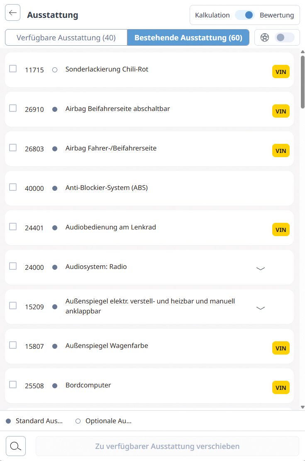Click VIN badge for Audiobedienung am Lenkrad
Viewport: 305px width, 461px height.
(x=281, y=229)
